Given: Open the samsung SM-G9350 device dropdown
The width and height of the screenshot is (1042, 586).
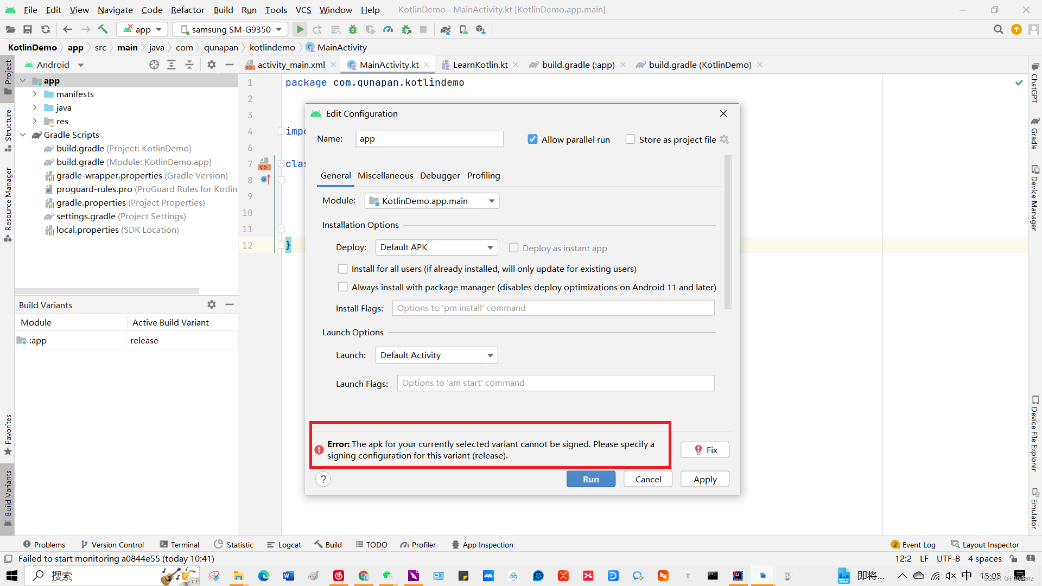Looking at the screenshot, I should coord(230,29).
